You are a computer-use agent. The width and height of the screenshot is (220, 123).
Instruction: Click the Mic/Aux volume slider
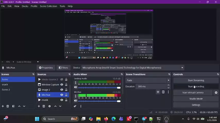click(x=98, y=101)
